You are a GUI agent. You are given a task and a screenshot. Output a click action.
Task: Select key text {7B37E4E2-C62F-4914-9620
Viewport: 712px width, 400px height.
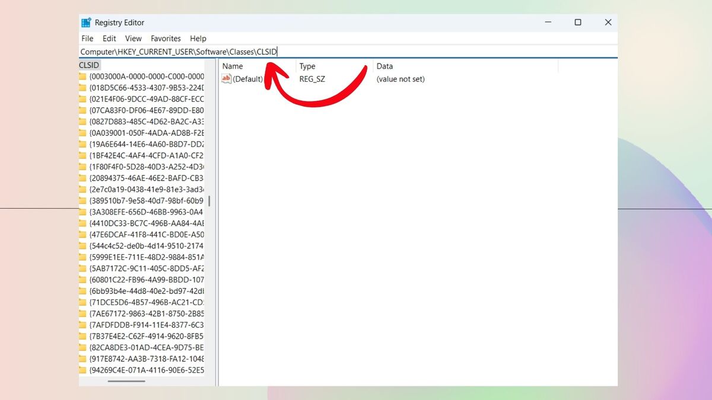[x=147, y=336]
